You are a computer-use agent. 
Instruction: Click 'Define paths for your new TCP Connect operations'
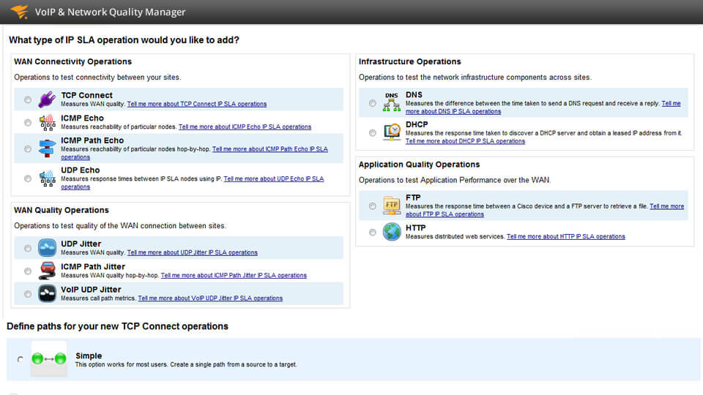pyautogui.click(x=117, y=326)
